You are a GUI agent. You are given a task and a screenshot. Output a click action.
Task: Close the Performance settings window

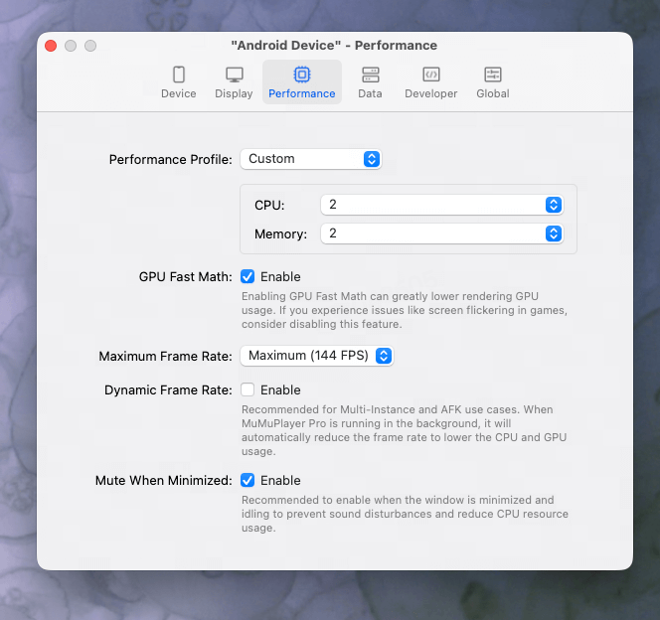click(51, 46)
